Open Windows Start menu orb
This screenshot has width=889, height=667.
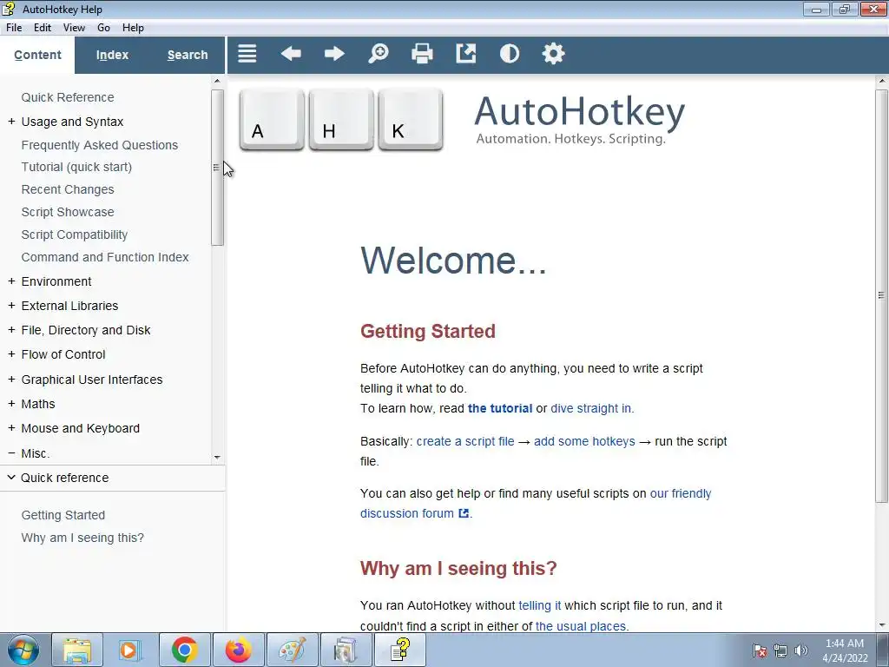(x=23, y=650)
